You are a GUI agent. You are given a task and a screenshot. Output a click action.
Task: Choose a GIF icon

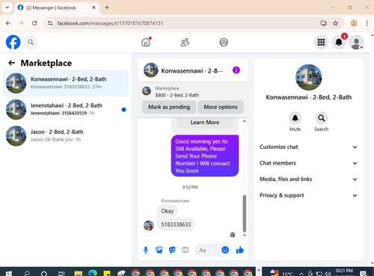pos(186,250)
